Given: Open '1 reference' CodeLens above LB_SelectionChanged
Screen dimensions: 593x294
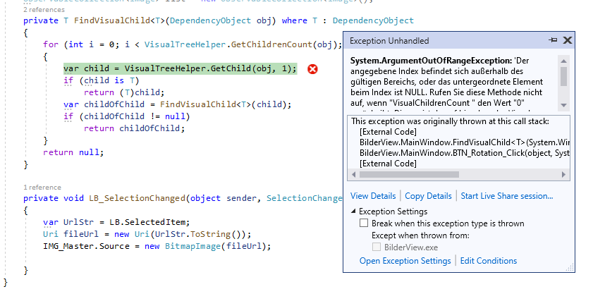Looking at the screenshot, I should 42,188.
